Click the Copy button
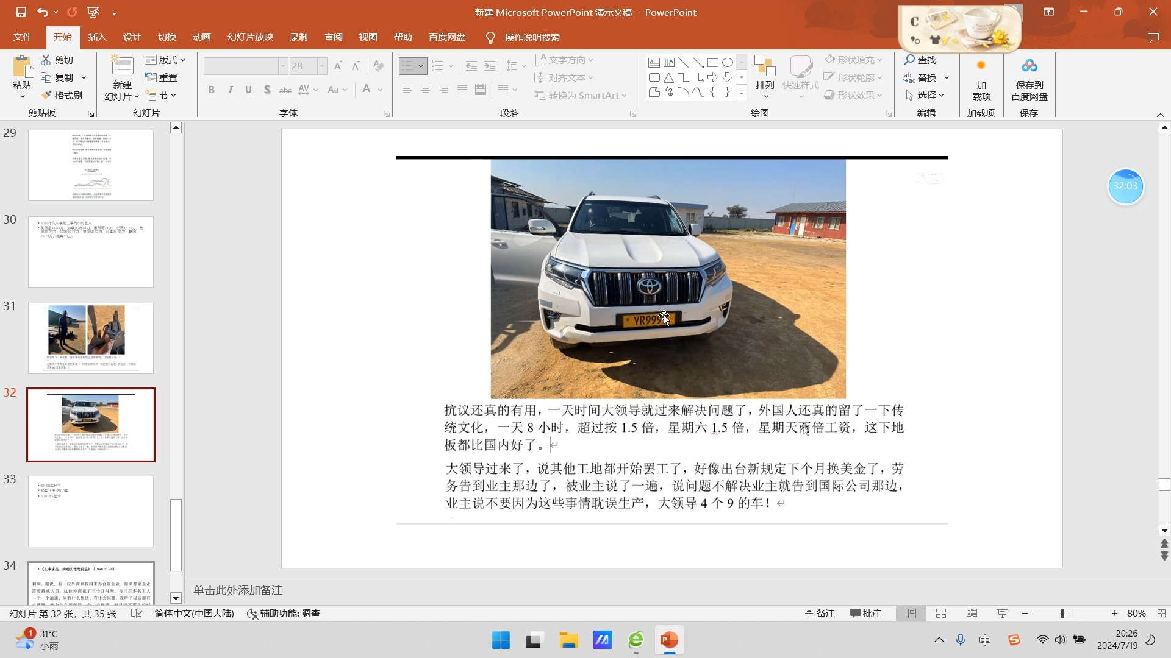 (x=57, y=77)
